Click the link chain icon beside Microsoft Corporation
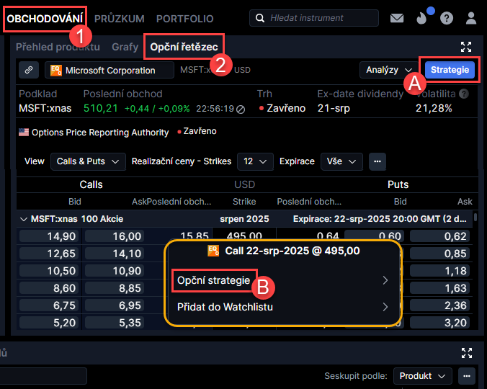The image size is (487, 389). coord(29,70)
